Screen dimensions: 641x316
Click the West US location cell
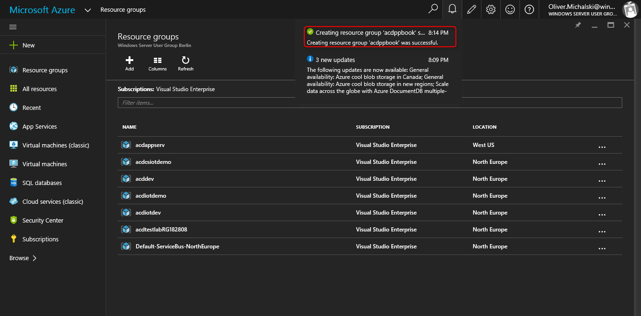coord(483,145)
